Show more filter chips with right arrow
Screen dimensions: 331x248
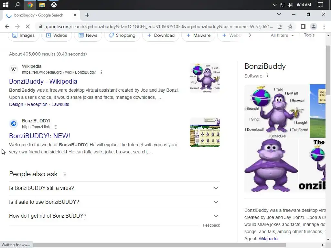250,36
